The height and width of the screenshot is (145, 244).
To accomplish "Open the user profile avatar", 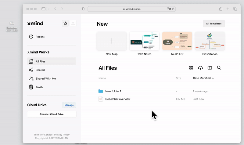I will [73, 24].
